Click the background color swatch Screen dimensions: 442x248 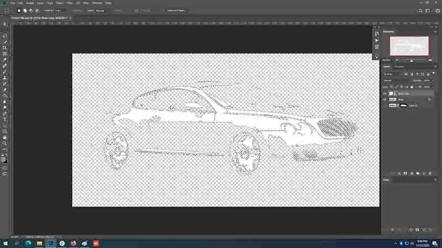(6, 161)
